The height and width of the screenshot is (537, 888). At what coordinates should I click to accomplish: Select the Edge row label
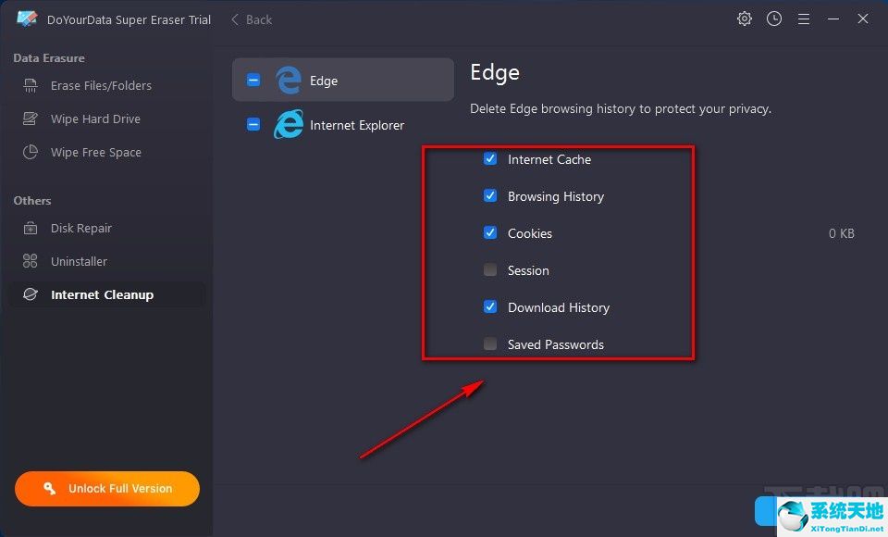click(324, 81)
